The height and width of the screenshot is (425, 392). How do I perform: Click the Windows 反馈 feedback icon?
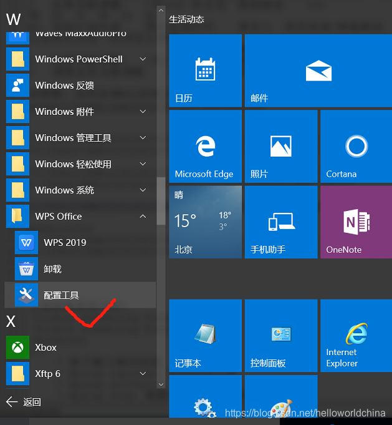point(17,85)
